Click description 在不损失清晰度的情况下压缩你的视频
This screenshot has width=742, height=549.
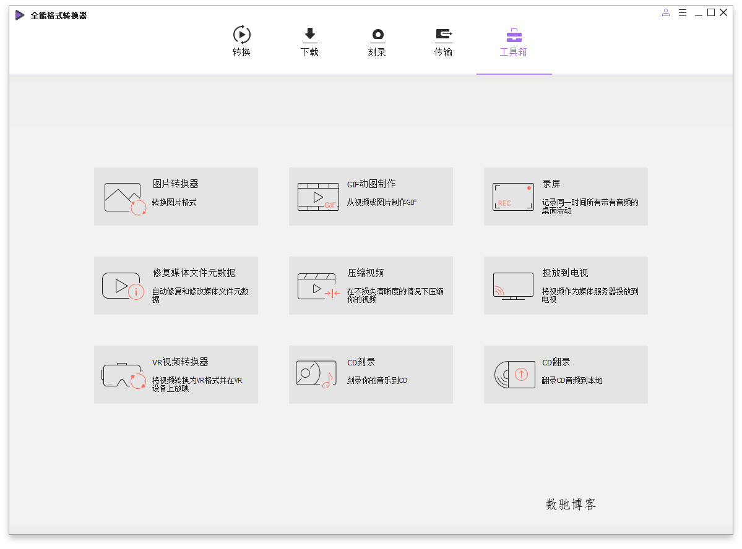395,295
